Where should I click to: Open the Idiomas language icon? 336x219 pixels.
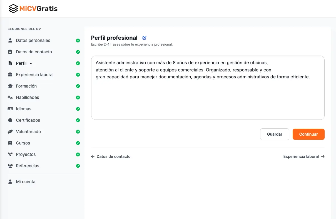(x=10, y=109)
